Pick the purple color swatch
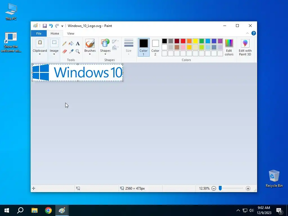Screen dimensions: 288x216 click(220, 41)
